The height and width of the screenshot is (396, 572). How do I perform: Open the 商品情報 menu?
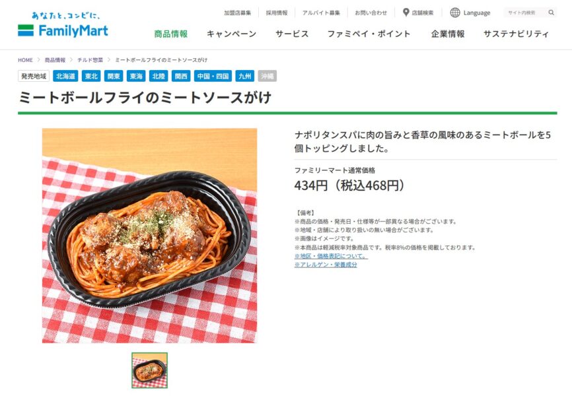170,34
